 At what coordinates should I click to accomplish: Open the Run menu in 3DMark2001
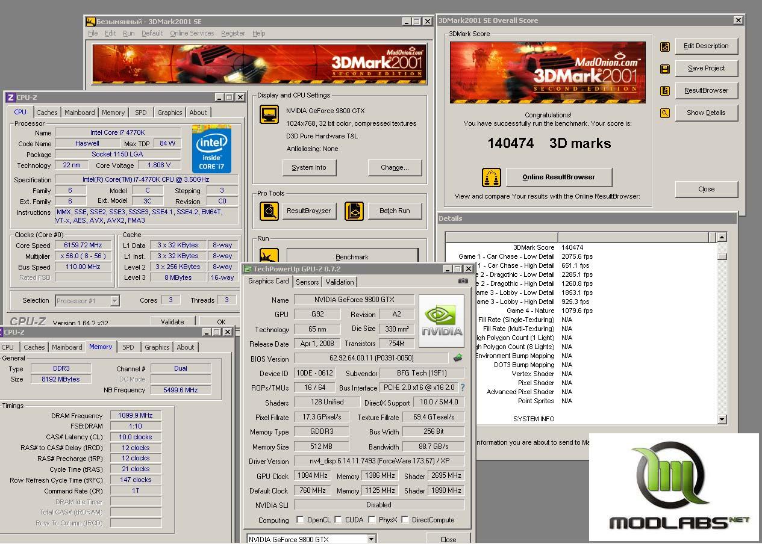pos(128,34)
